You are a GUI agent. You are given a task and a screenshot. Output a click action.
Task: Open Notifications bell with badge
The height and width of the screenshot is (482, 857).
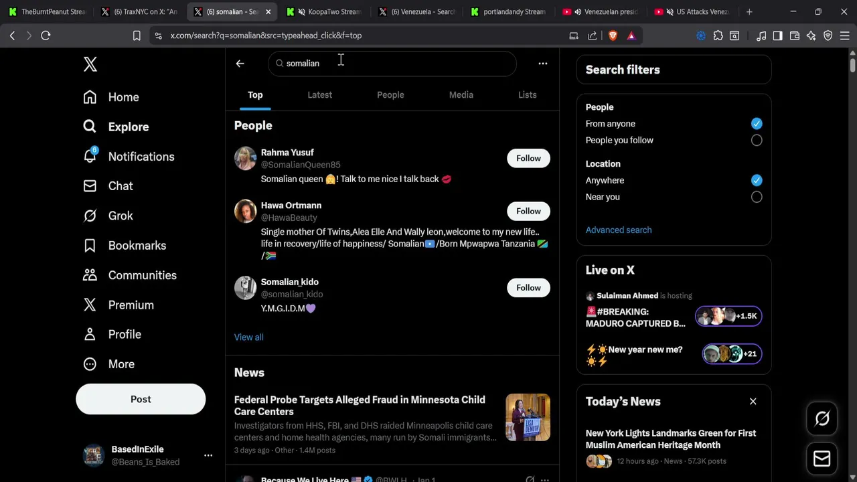pyautogui.click(x=90, y=155)
